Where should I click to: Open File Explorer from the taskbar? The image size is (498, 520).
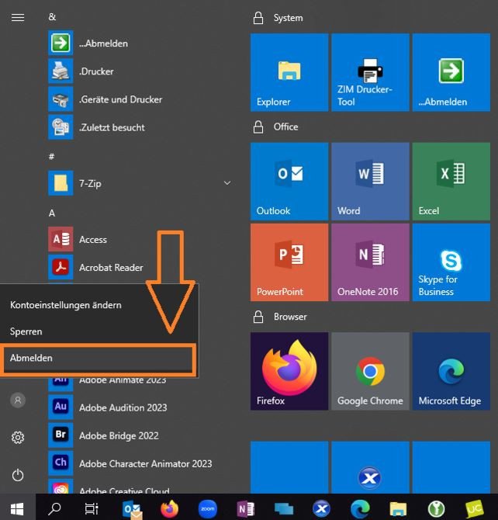click(398, 508)
